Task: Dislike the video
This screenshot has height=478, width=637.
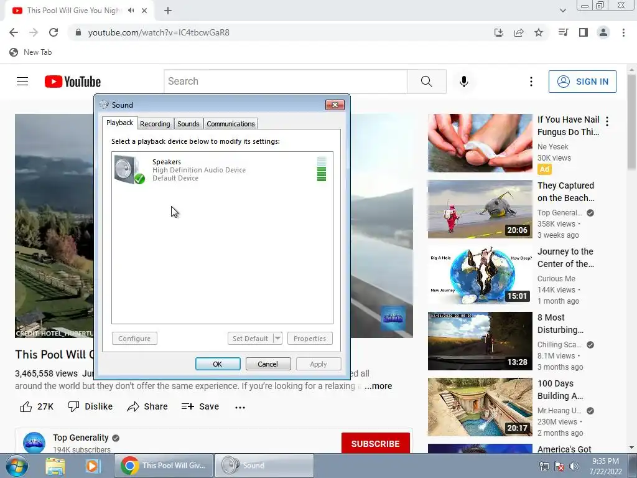Action: [90, 406]
